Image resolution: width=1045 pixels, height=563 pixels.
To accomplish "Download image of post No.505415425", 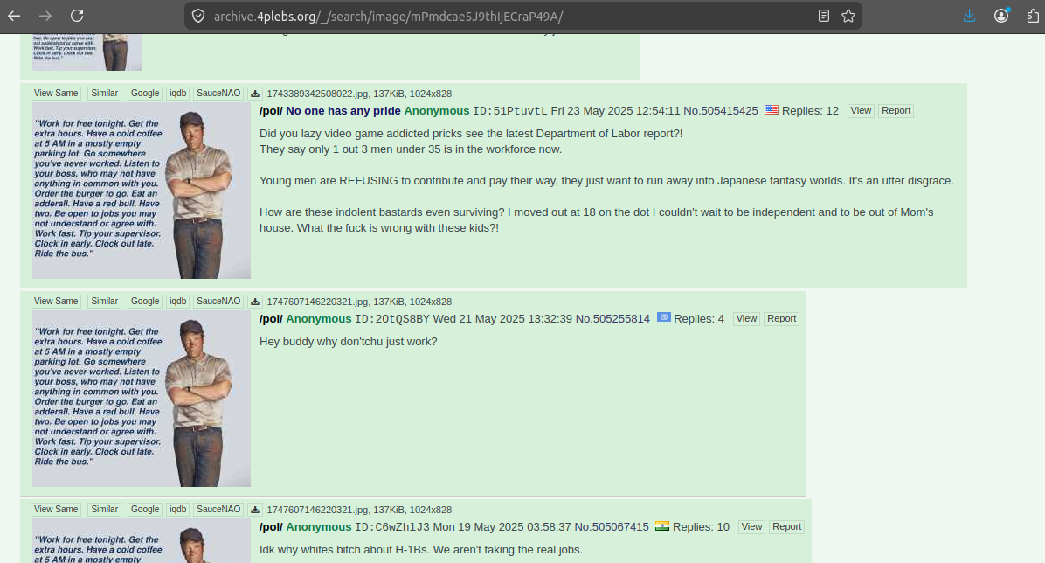I will 254,94.
